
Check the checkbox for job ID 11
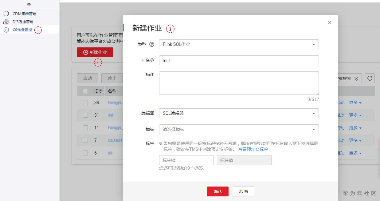click(85, 128)
